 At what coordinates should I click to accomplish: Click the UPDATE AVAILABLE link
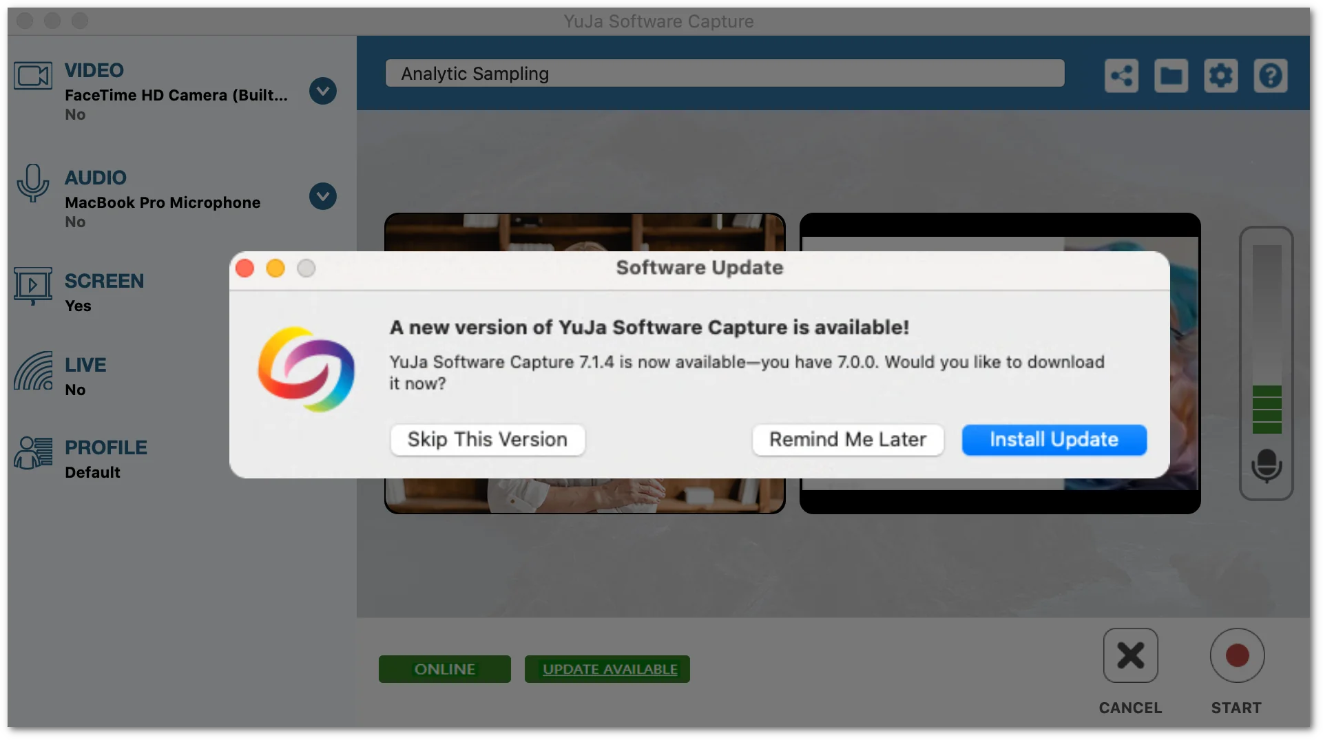click(610, 669)
